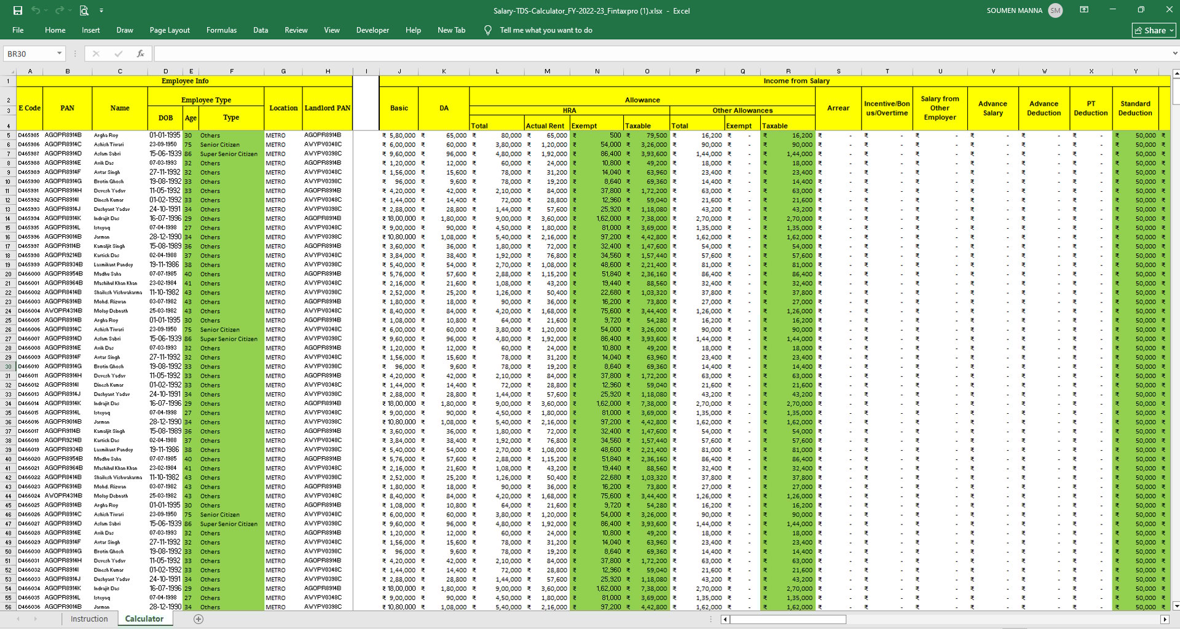Open Print Preview from quick access toolbar
The height and width of the screenshot is (629, 1180).
pyautogui.click(x=84, y=10)
